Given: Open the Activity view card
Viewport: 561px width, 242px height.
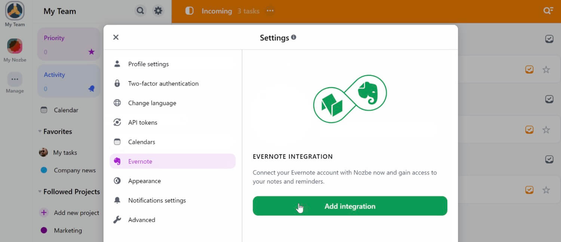Looking at the screenshot, I should click(x=68, y=81).
